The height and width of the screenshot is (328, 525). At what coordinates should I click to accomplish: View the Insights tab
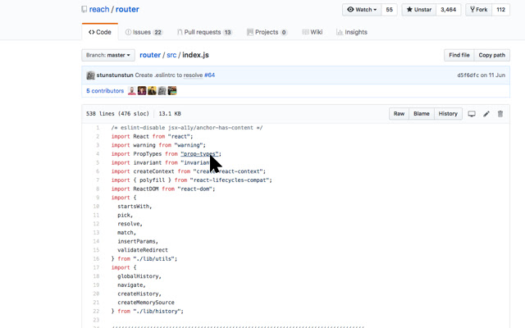coord(351,32)
